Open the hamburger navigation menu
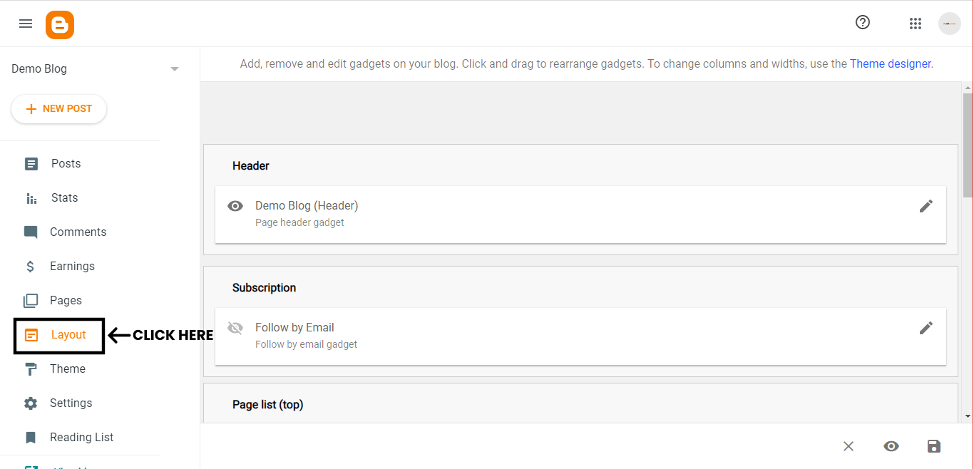This screenshot has width=974, height=469. coord(26,23)
